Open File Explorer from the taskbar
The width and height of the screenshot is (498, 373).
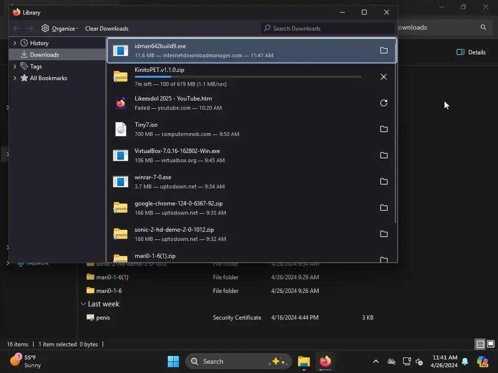click(x=304, y=361)
